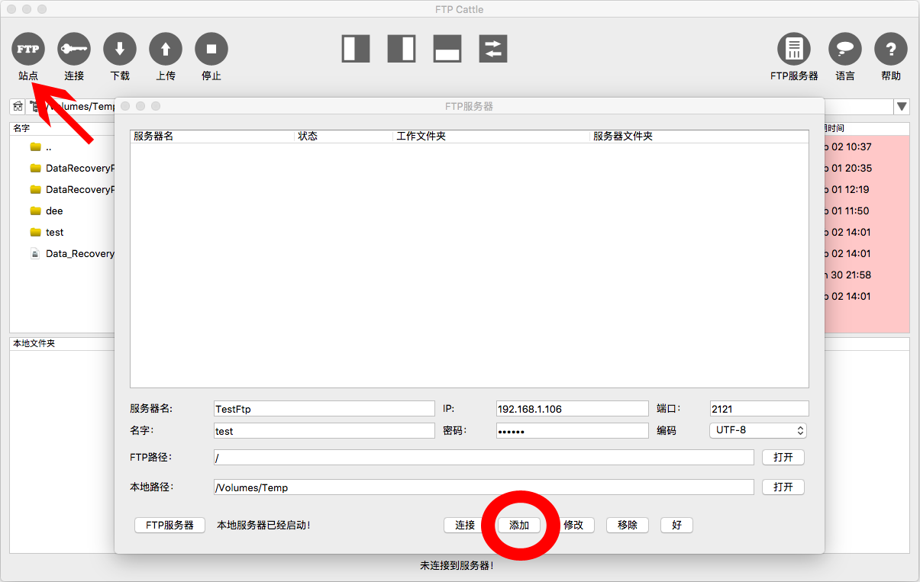Open the 编码 UTF-8 encoding dropdown
The width and height of the screenshot is (920, 582).
(x=758, y=430)
